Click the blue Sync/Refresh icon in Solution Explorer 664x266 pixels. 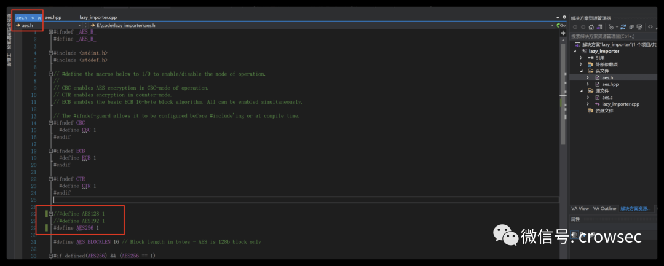pos(623,27)
